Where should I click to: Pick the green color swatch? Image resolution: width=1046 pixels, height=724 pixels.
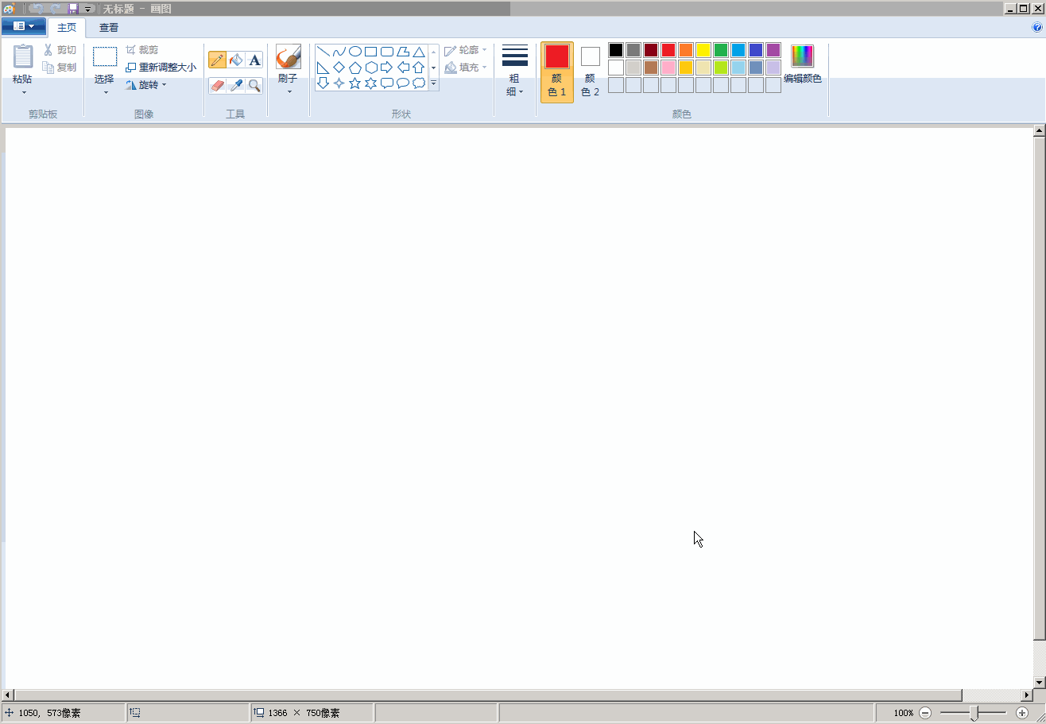coord(721,50)
